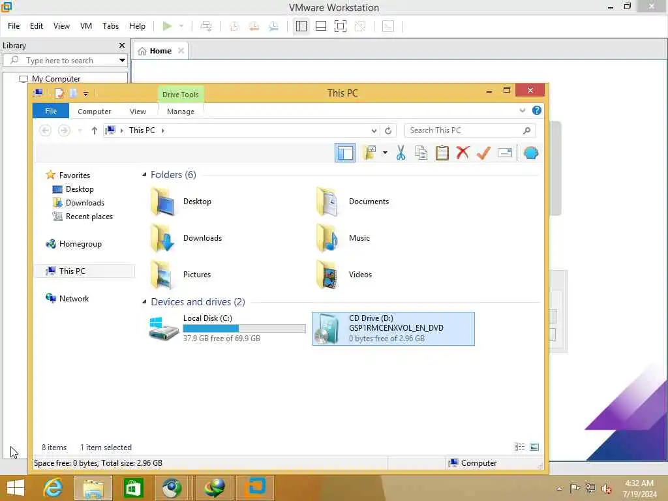Collapse the Folders (6) group

click(x=144, y=175)
